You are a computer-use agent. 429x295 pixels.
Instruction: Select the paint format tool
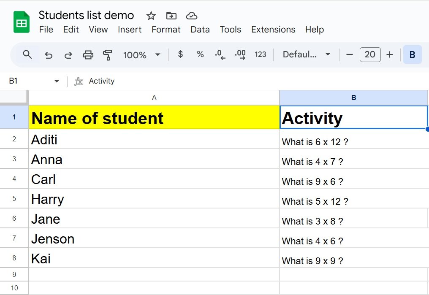click(108, 54)
